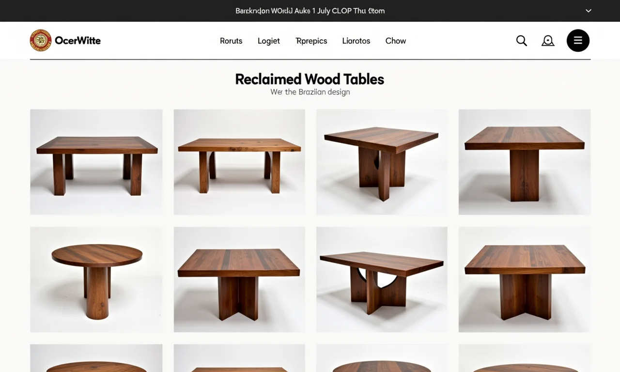The height and width of the screenshot is (372, 620).
Task: Open the account profile icon
Action: tap(548, 41)
